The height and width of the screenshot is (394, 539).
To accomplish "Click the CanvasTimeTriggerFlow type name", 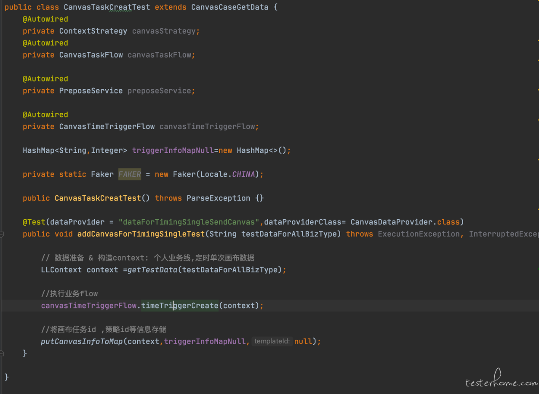I will tap(107, 127).
